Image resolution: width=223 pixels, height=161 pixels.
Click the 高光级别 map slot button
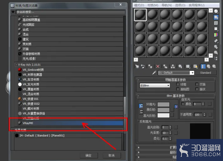coord(176,127)
